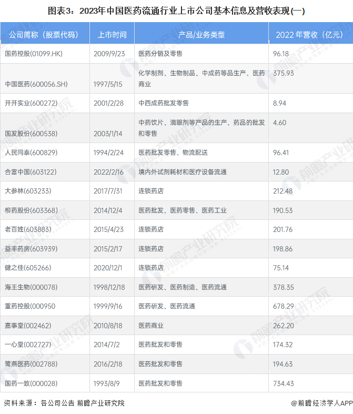
Task: Select the 老百姓(603883) cell
Action: (45, 229)
